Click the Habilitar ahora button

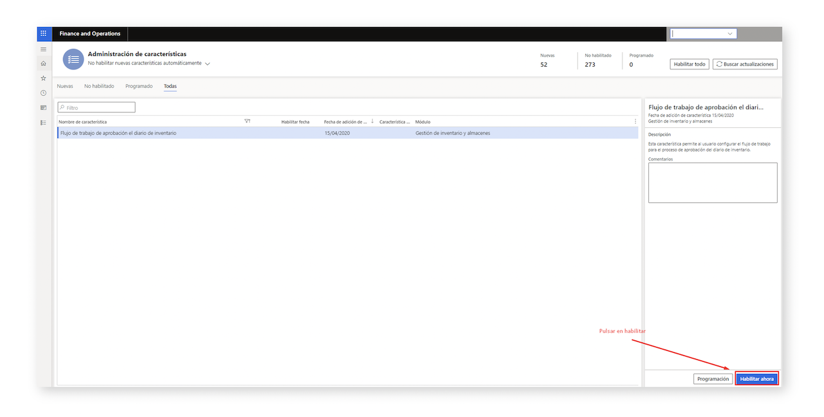tap(757, 379)
